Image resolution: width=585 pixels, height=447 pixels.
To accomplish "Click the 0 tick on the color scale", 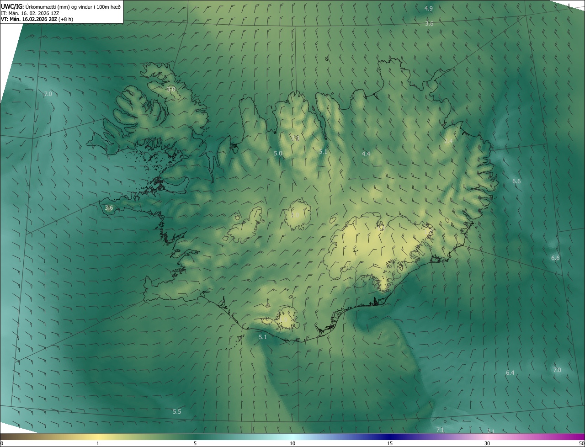I will [x=2, y=443].
